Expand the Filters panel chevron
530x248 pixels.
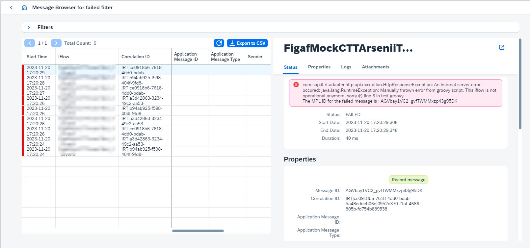coord(29,28)
